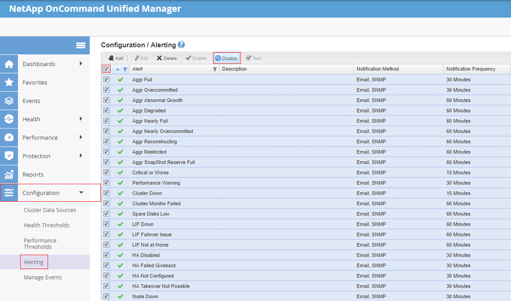Viewport: 511px width, 301px height.
Task: Select the Aggr Nearly Full alert name
Action: click(x=150, y=121)
